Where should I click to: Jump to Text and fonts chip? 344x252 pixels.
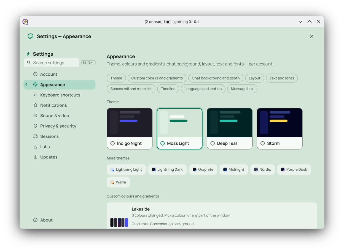282,78
